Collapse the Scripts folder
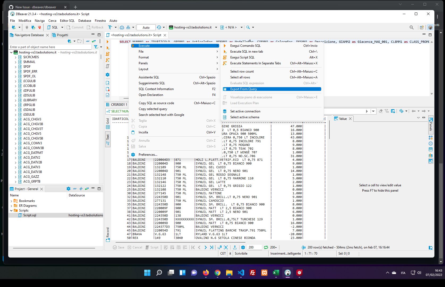This screenshot has height=287, width=445. (11, 210)
